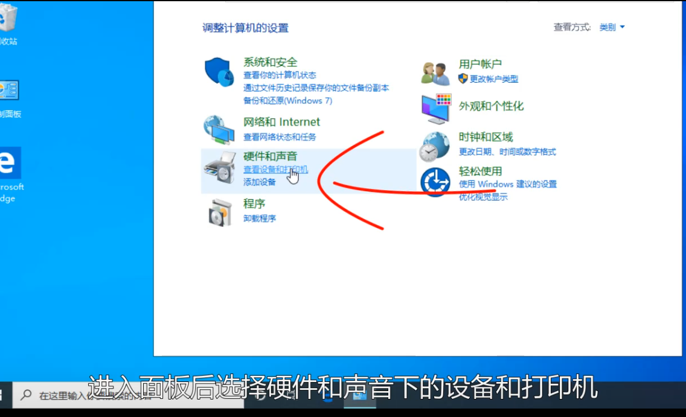Open 备份和还原(Windows 7) link

[287, 101]
